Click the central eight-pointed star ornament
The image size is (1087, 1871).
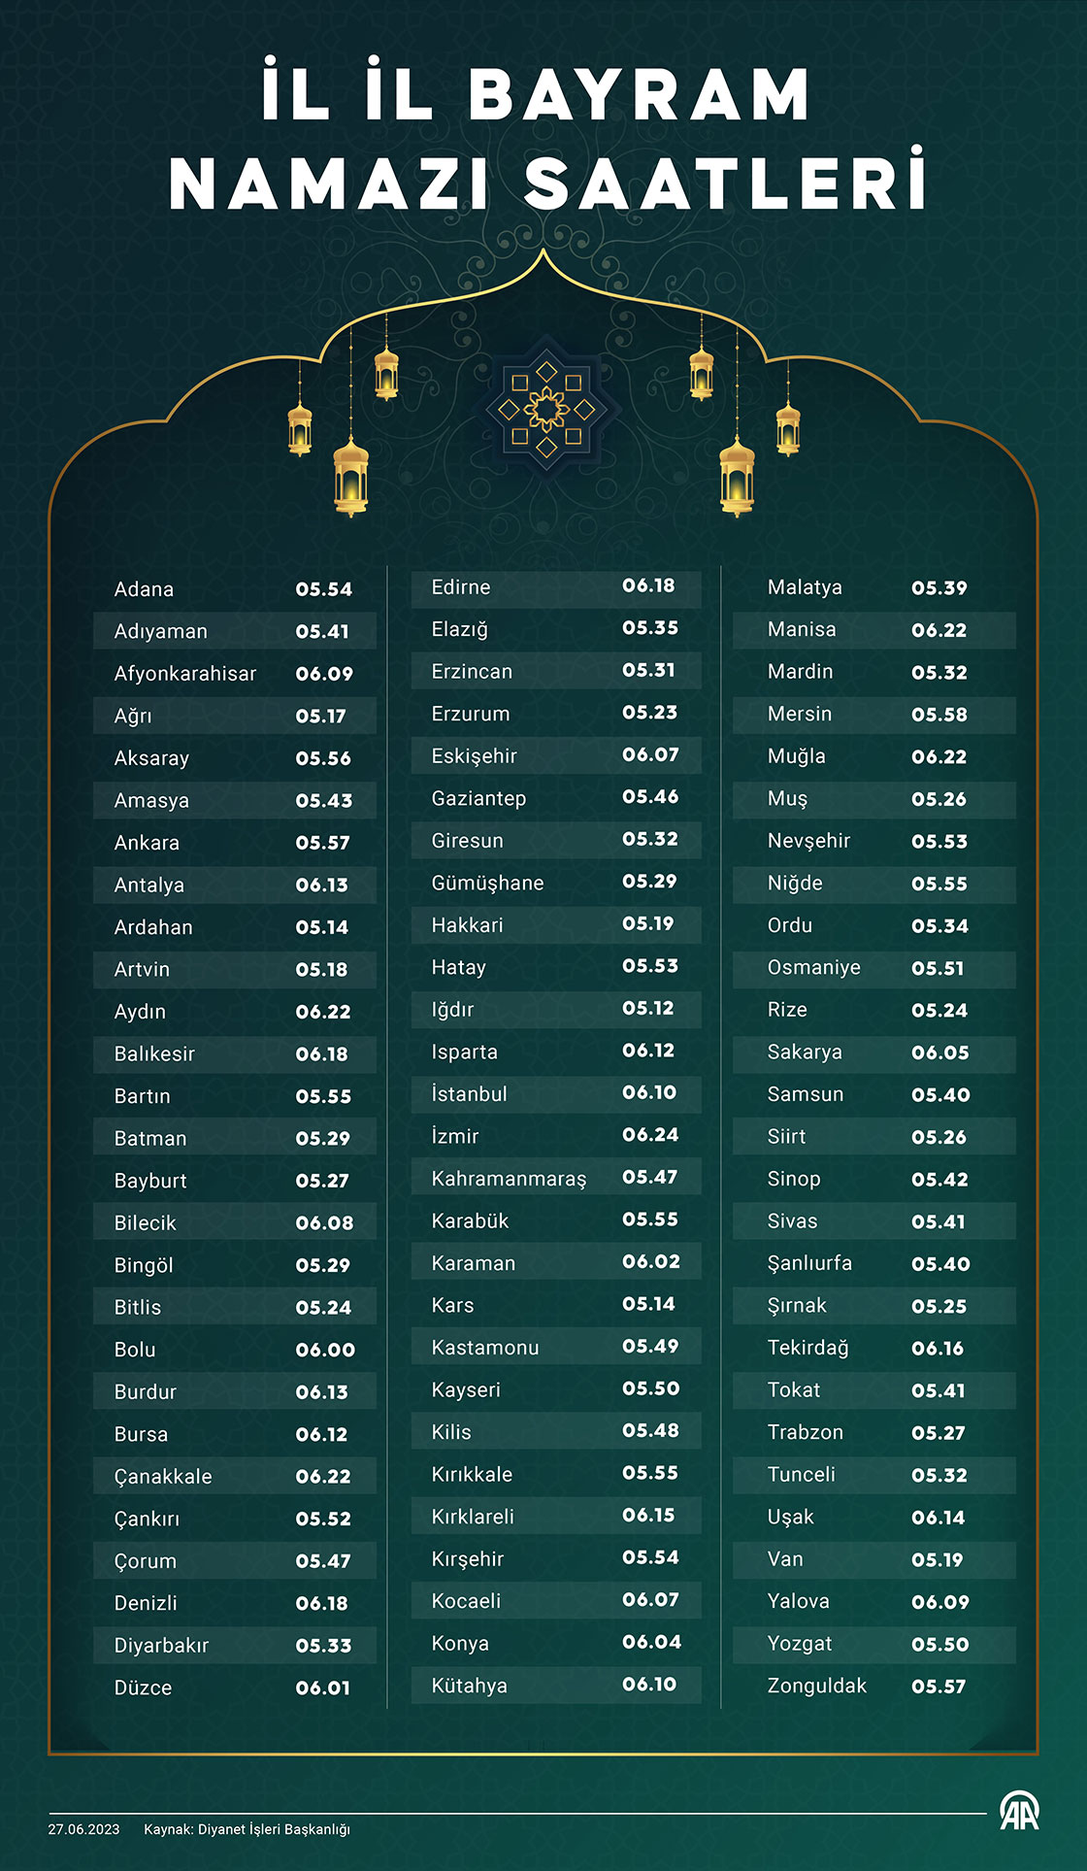[546, 410]
